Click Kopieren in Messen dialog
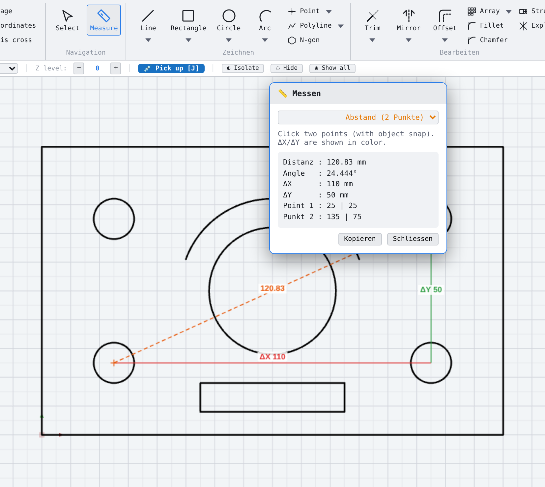The width and height of the screenshot is (545, 487). [x=360, y=239]
